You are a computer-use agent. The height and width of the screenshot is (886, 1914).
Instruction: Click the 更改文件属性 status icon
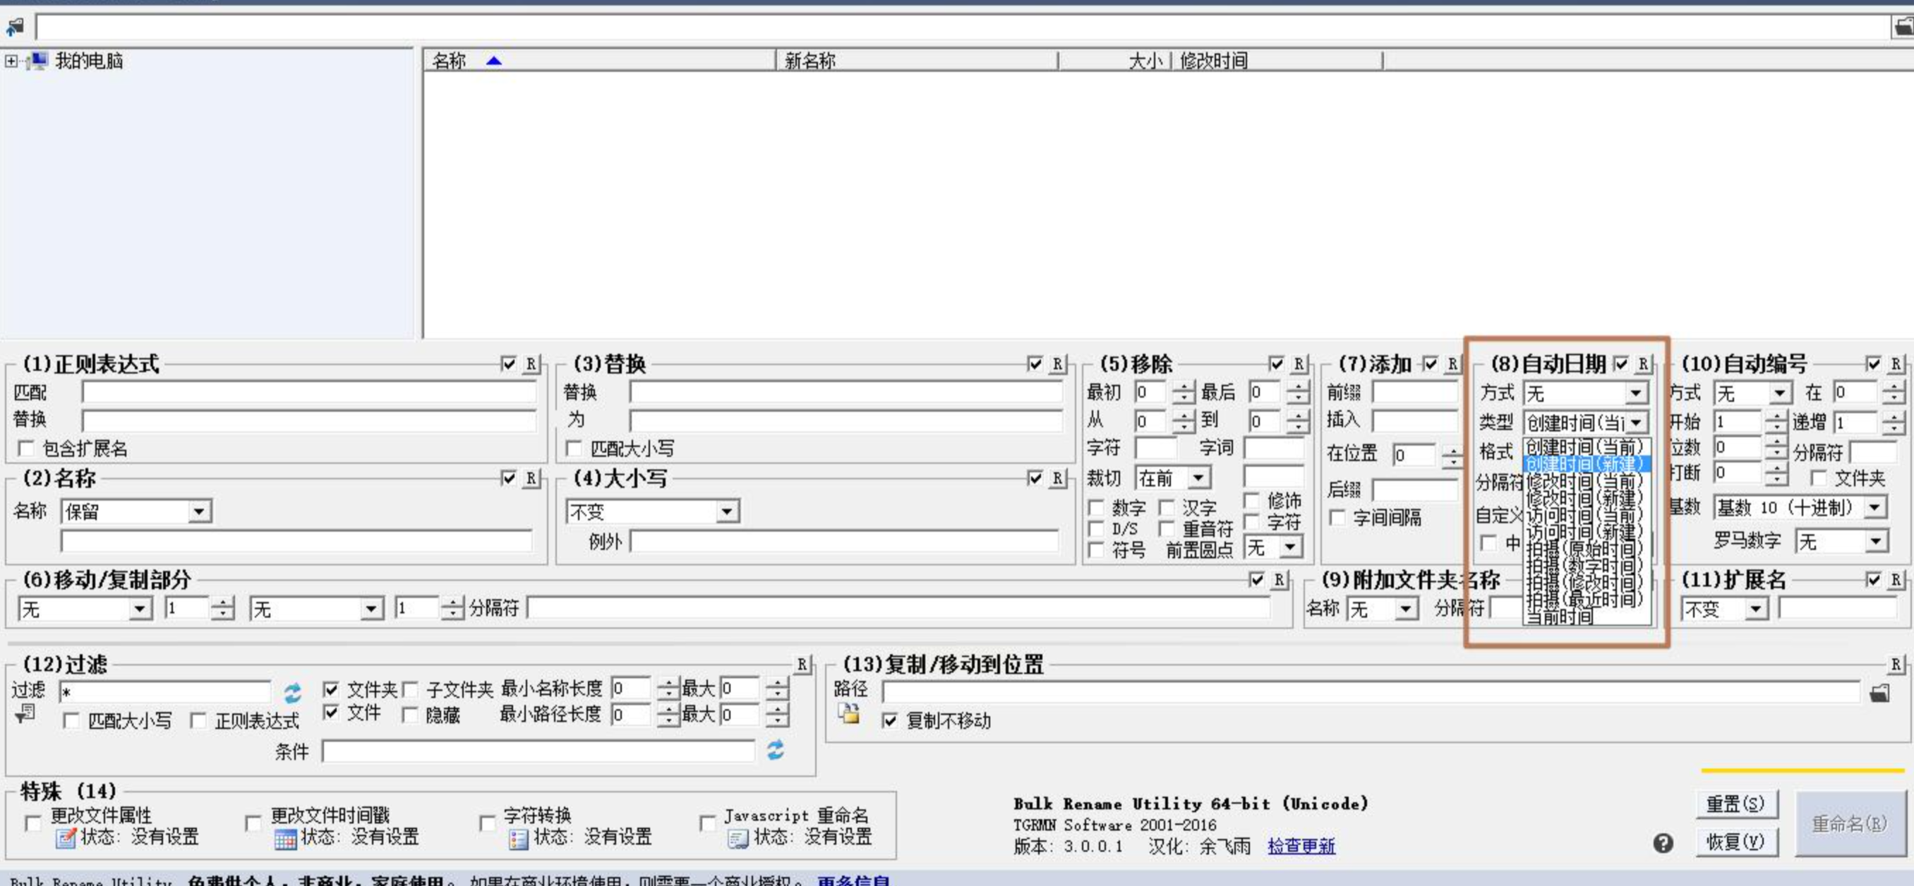66,838
